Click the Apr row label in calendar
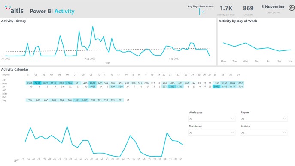 (4, 80)
